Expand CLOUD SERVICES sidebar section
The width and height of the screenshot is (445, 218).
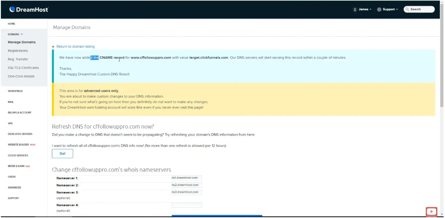[x=18, y=155]
